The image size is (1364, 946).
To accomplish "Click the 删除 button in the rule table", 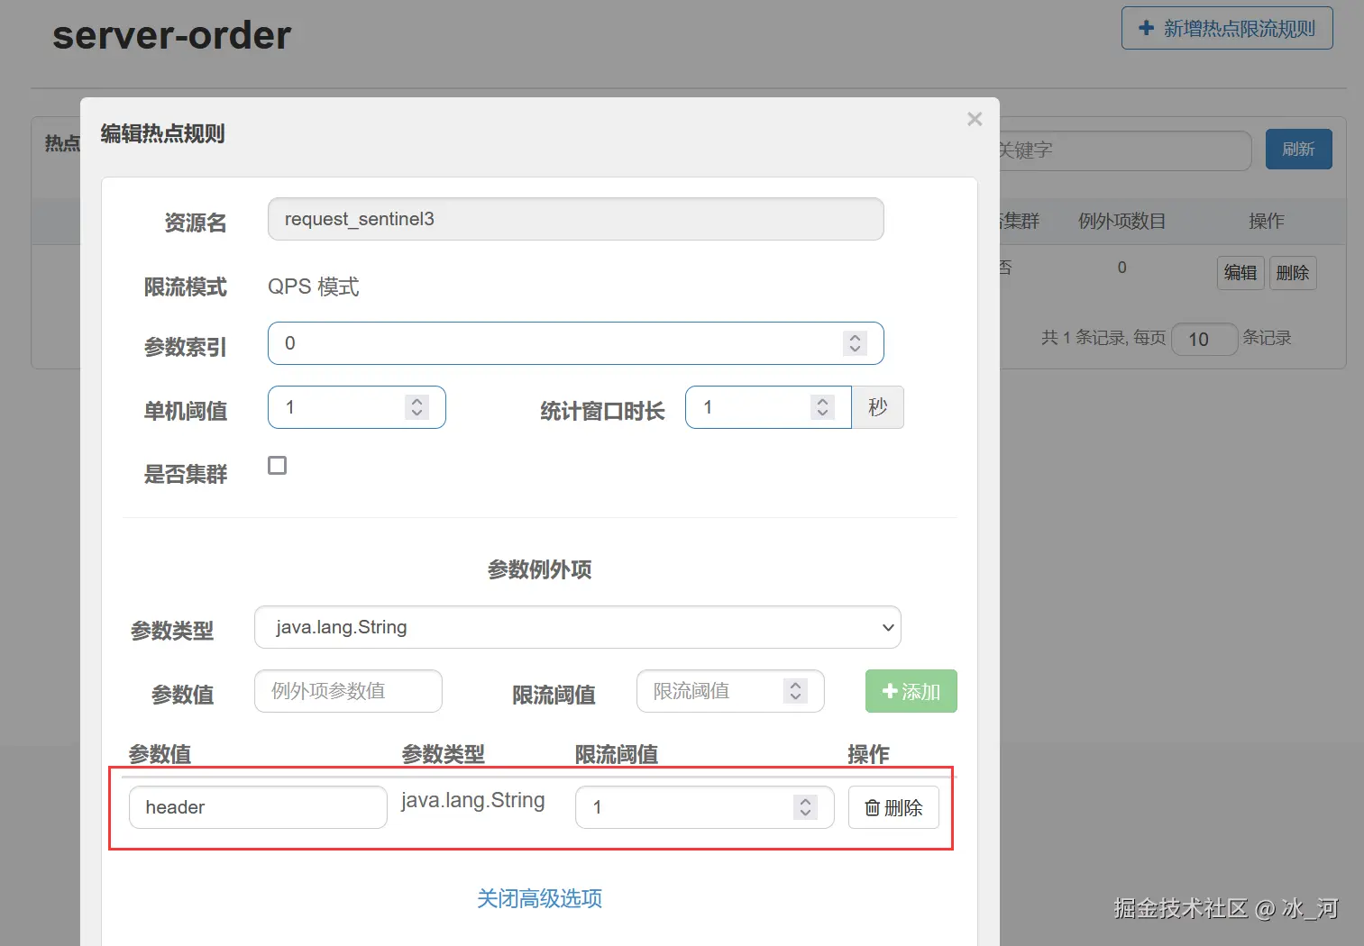I will 1293,273.
